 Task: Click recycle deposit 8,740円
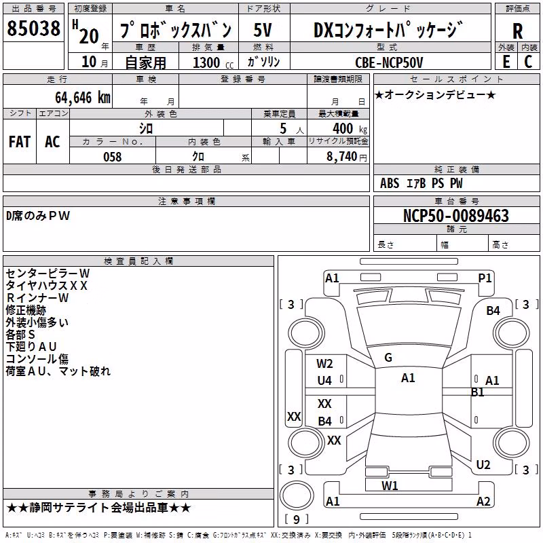click(x=347, y=157)
